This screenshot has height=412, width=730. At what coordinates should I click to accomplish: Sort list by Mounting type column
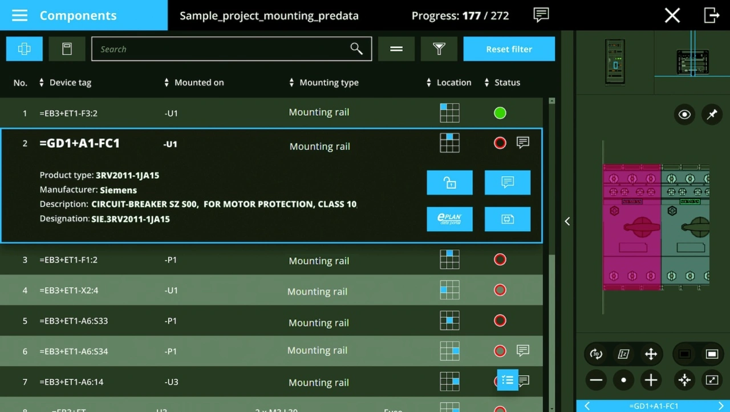pos(325,83)
